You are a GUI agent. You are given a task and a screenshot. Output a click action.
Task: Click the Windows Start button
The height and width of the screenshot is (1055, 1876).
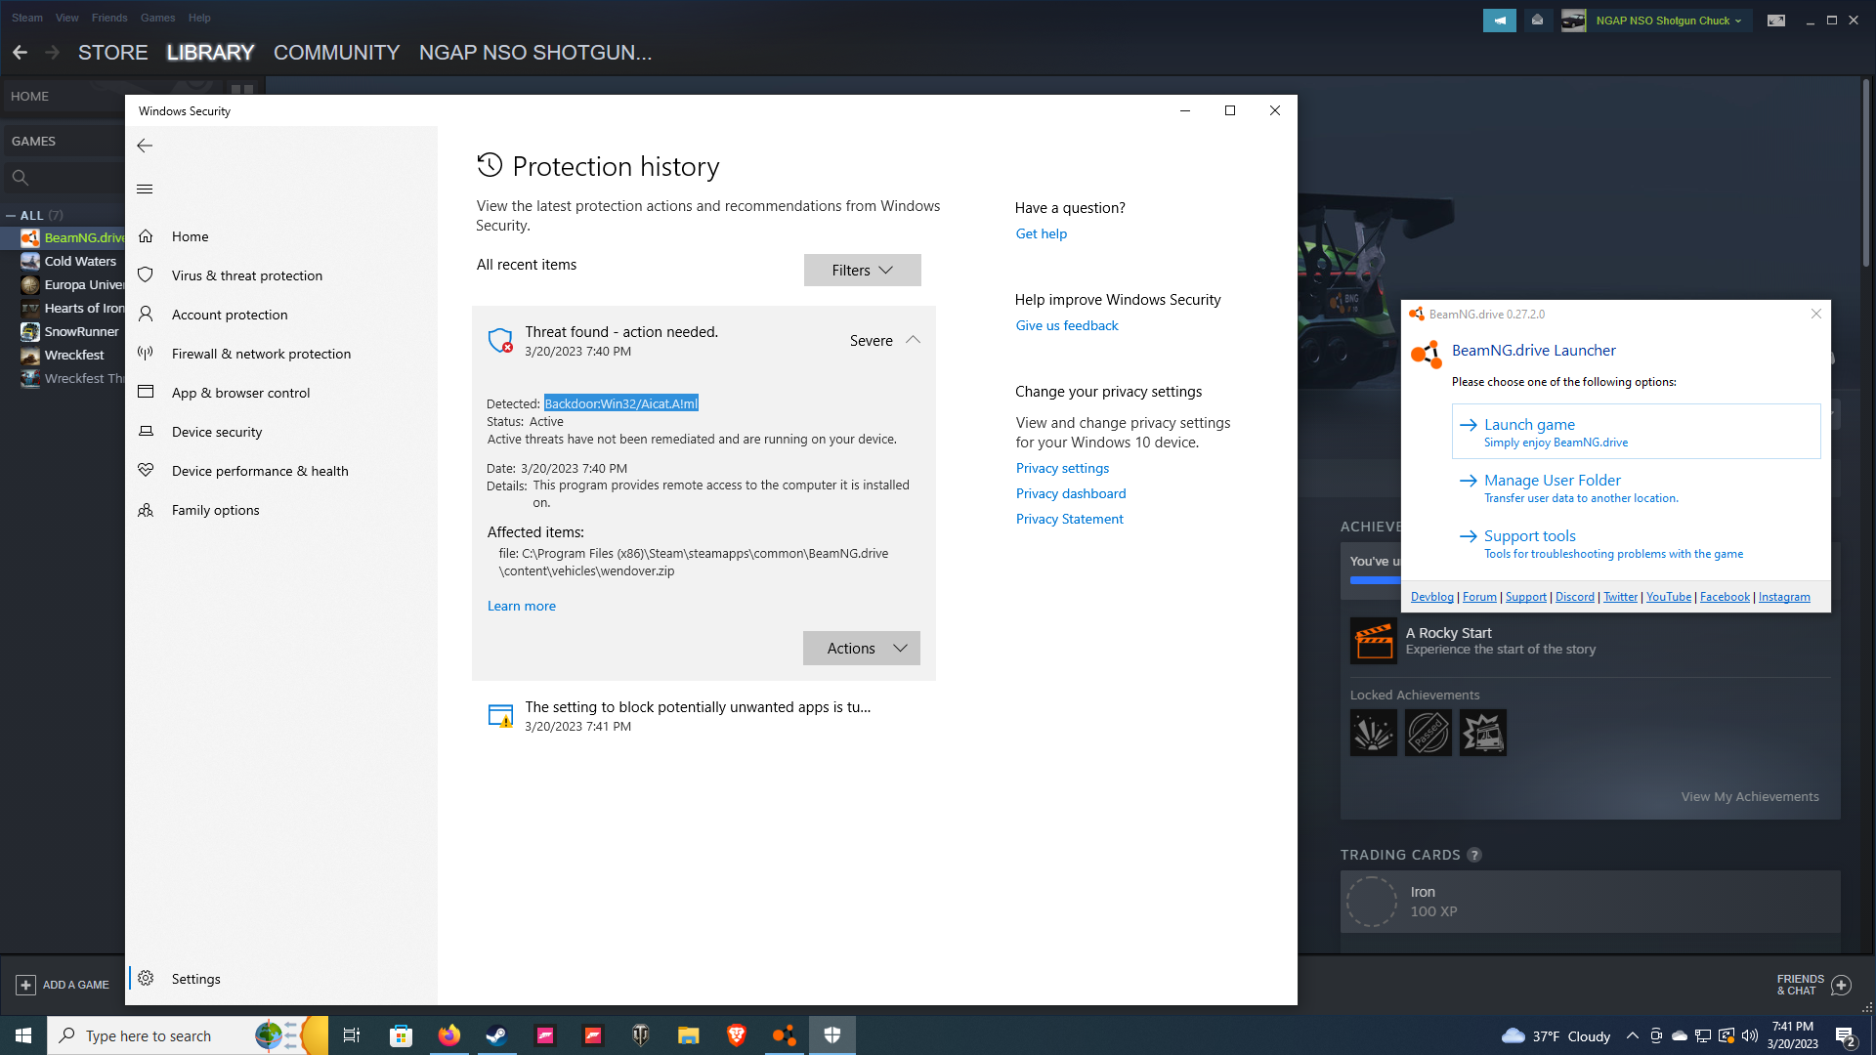point(23,1035)
